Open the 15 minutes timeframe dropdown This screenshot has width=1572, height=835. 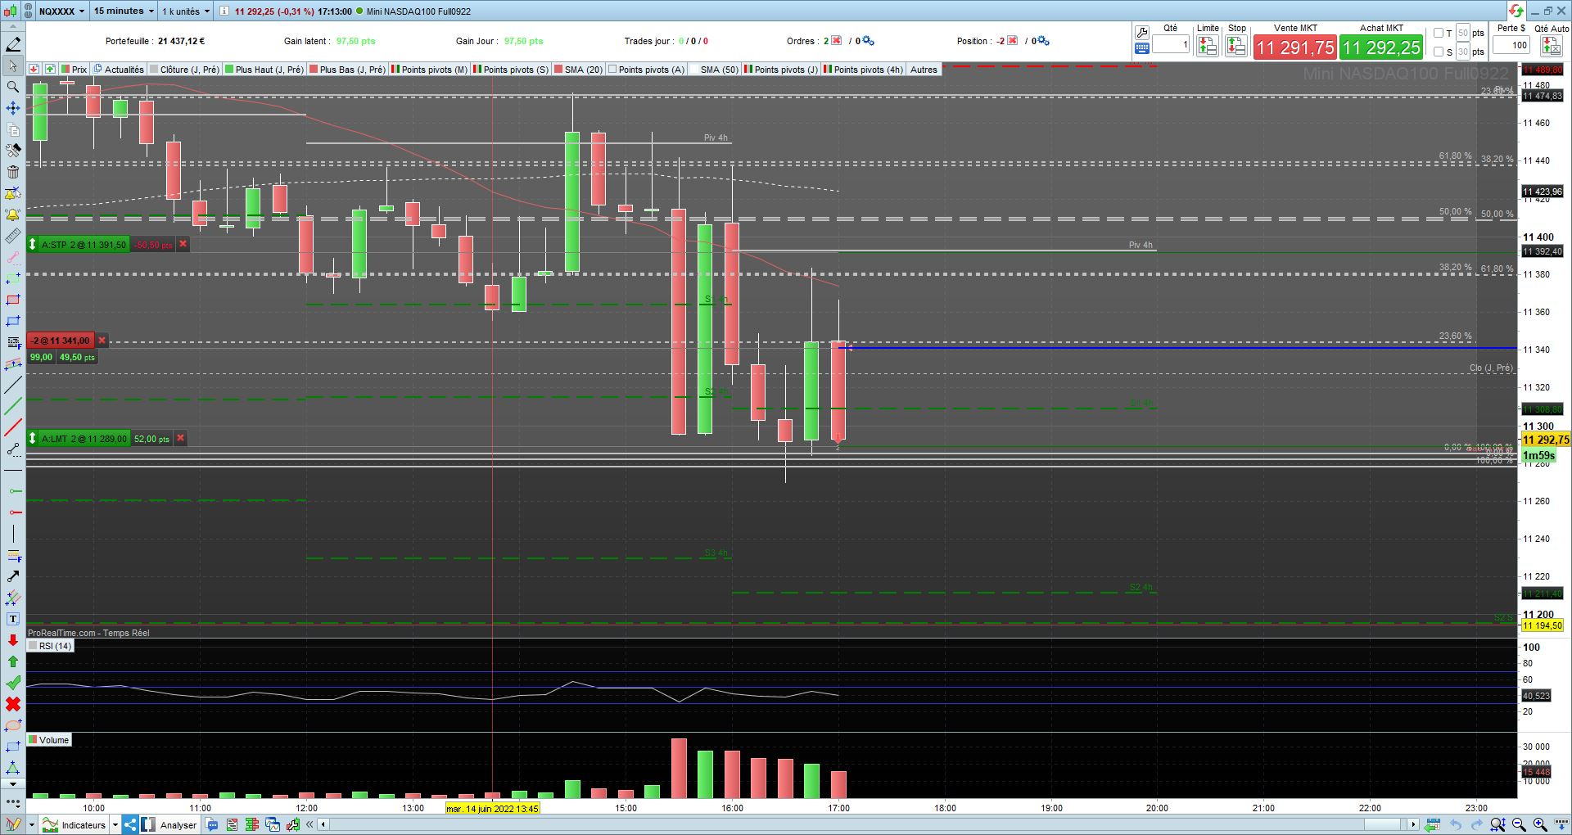pyautogui.click(x=123, y=11)
